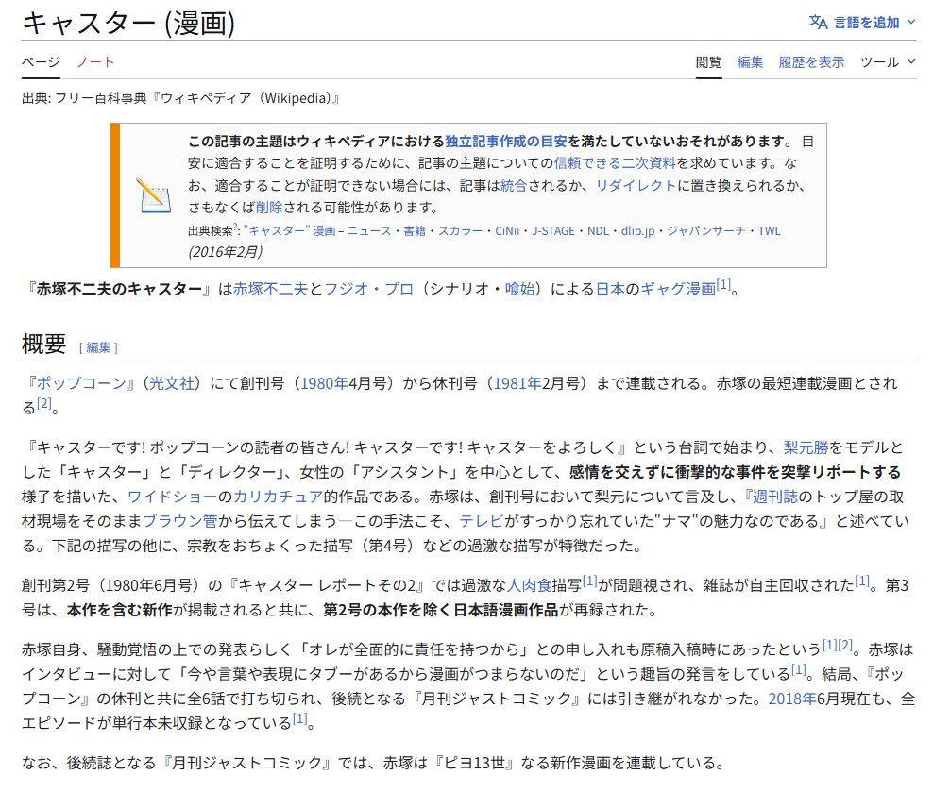The height and width of the screenshot is (792, 933).
Task: Open the ギャグ漫画 link
Action: click(x=678, y=289)
